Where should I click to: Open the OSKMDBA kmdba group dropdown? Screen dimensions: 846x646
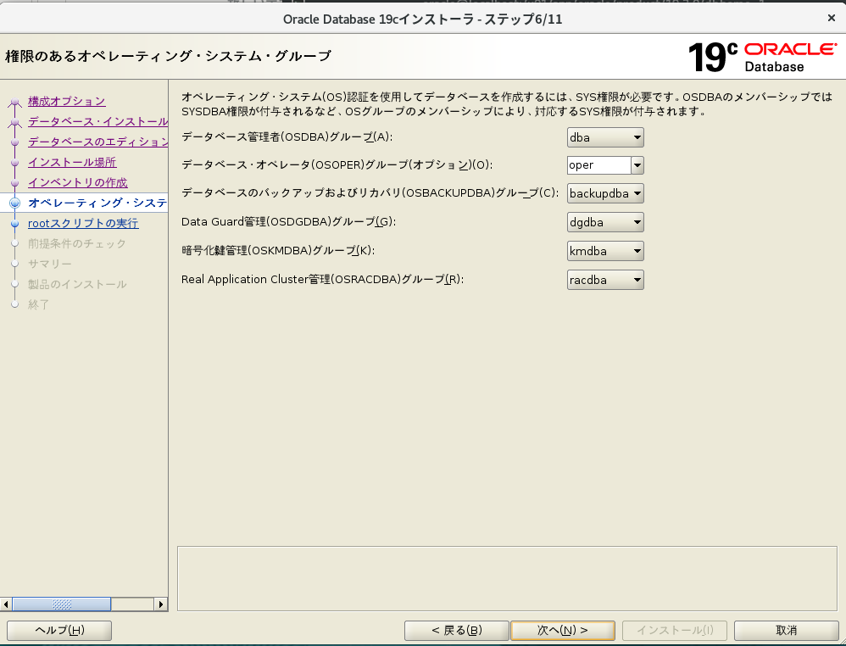605,251
